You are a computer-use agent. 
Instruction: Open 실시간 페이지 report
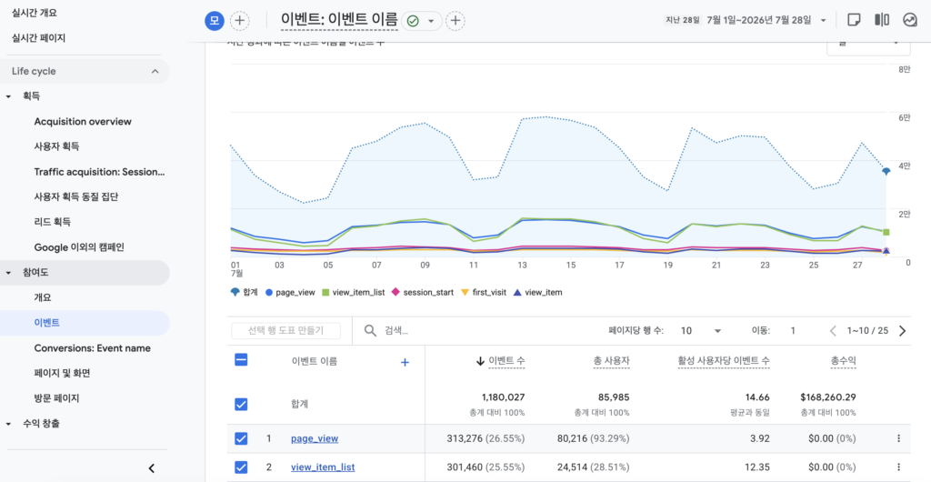pos(38,38)
